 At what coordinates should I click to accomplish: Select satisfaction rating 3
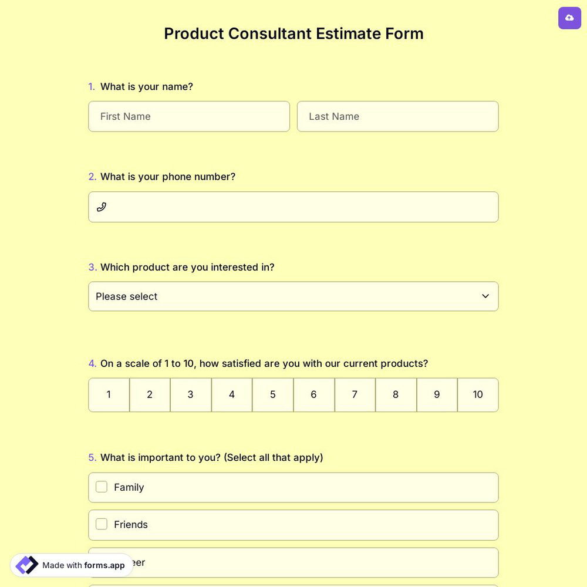191,394
